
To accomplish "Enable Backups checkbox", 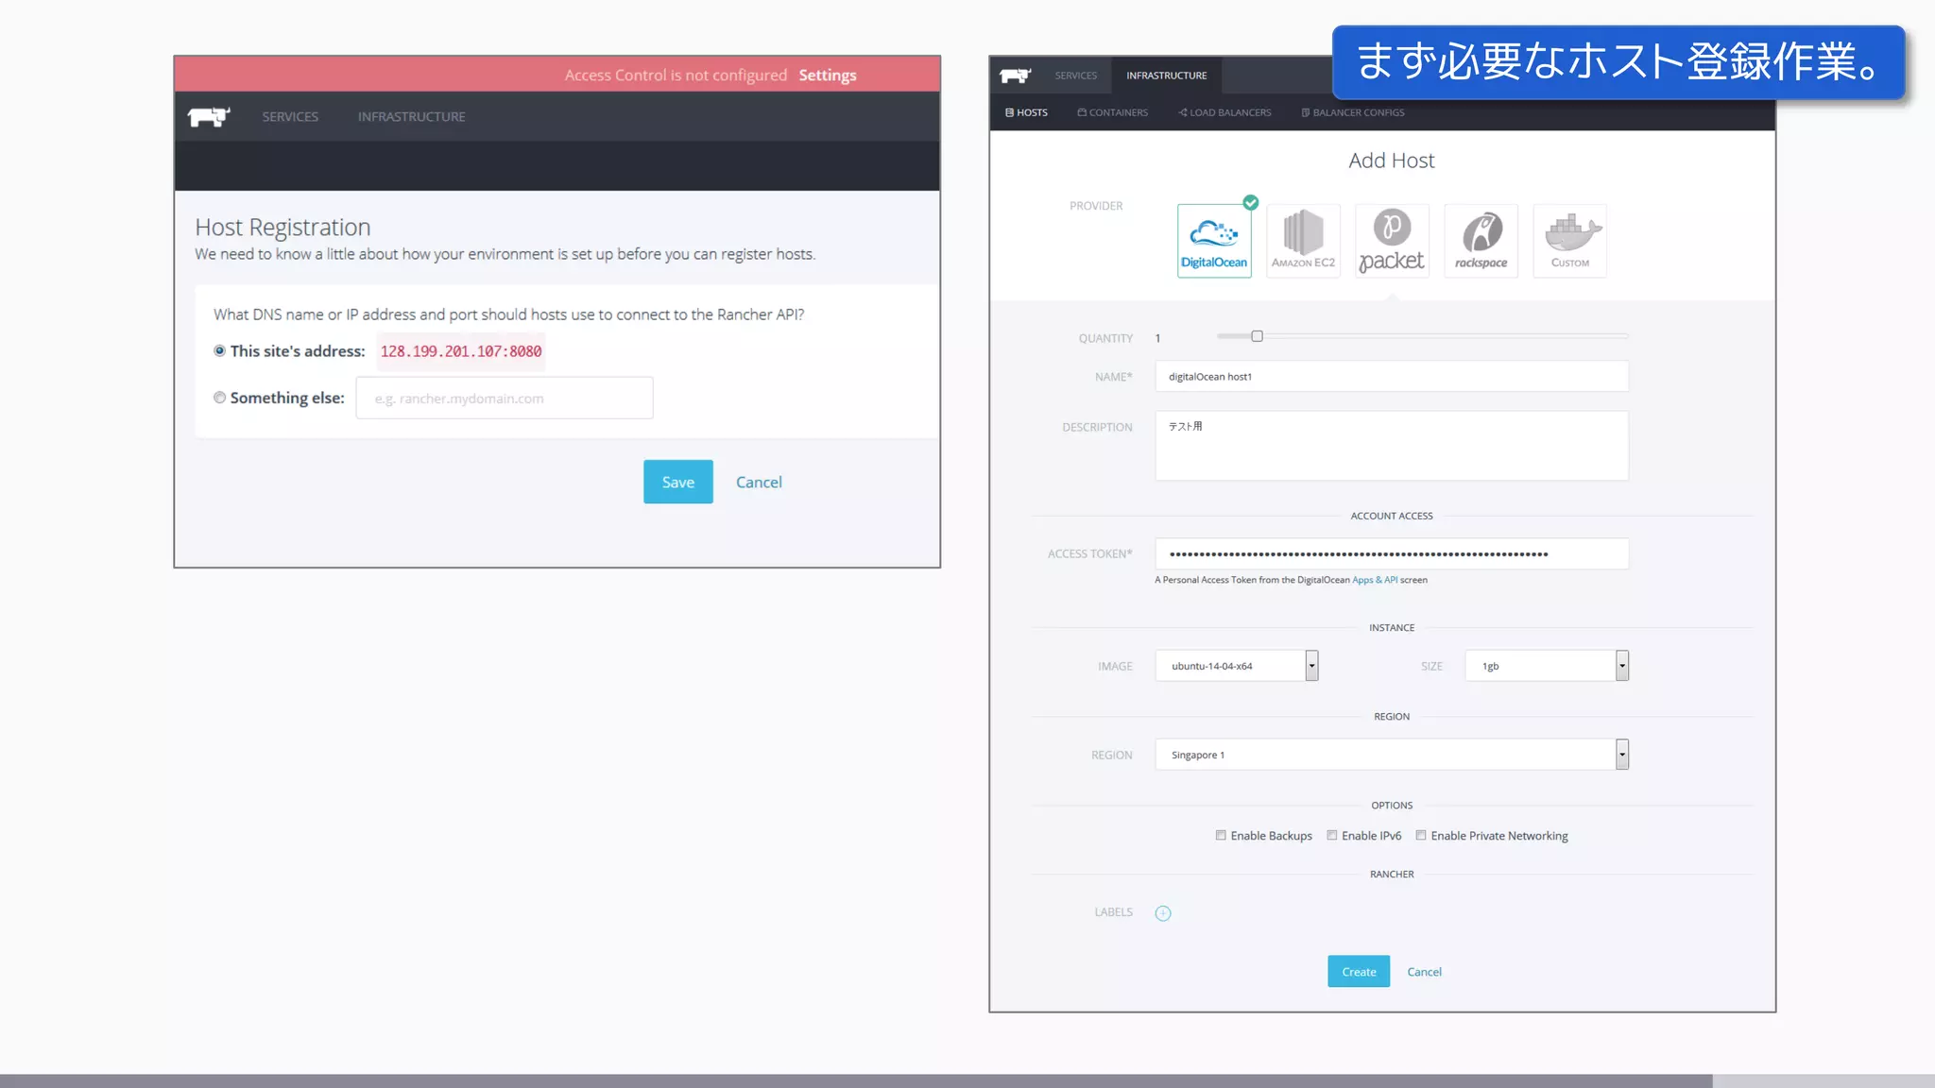I will (1221, 835).
